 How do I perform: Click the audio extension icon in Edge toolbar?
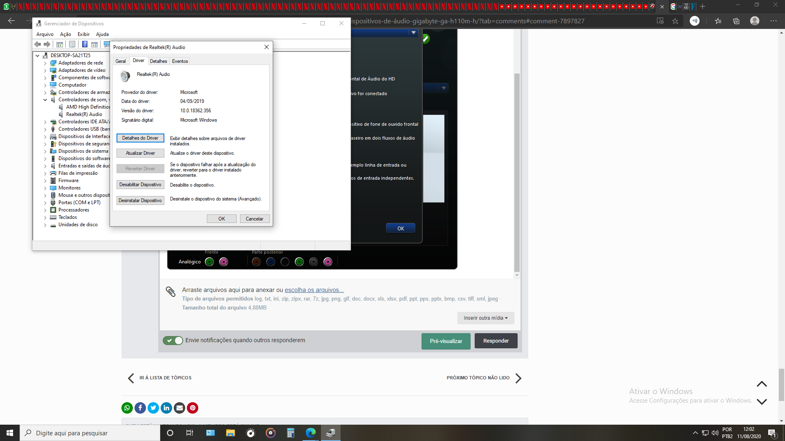(695, 21)
